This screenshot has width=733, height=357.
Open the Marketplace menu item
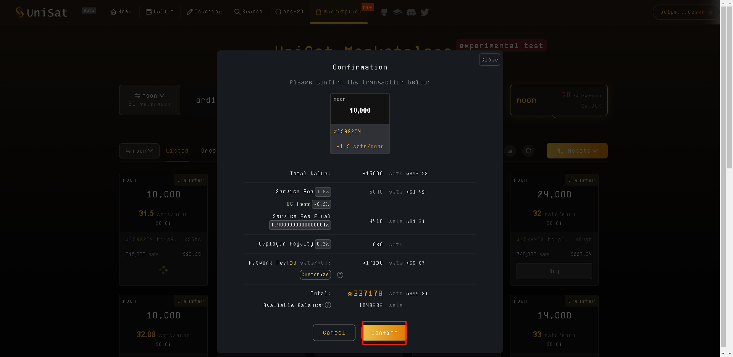pos(339,12)
